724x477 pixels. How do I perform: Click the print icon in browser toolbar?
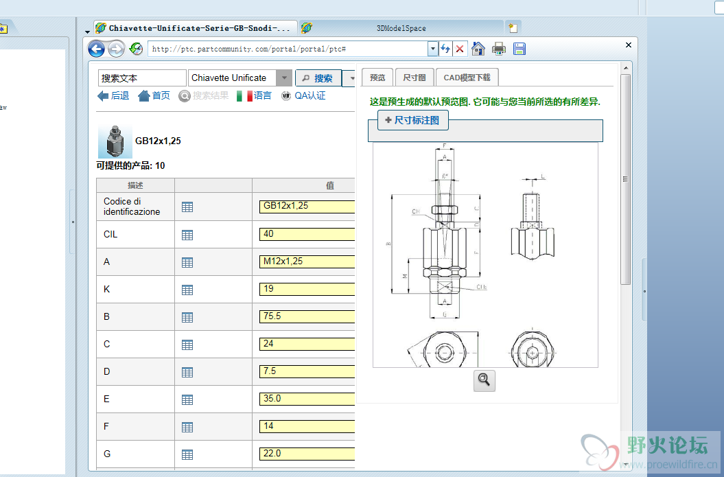coord(499,49)
